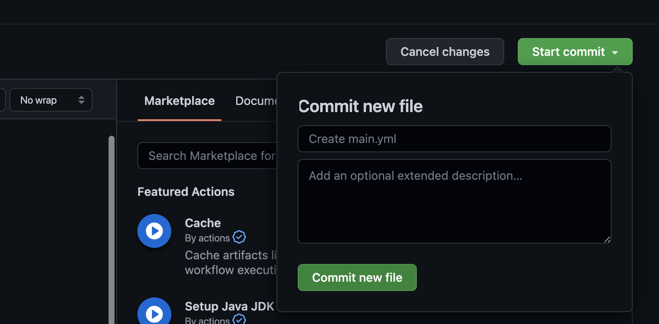The height and width of the screenshot is (324, 659).
Task: Open the No wrap dropdown
Action: 51,100
